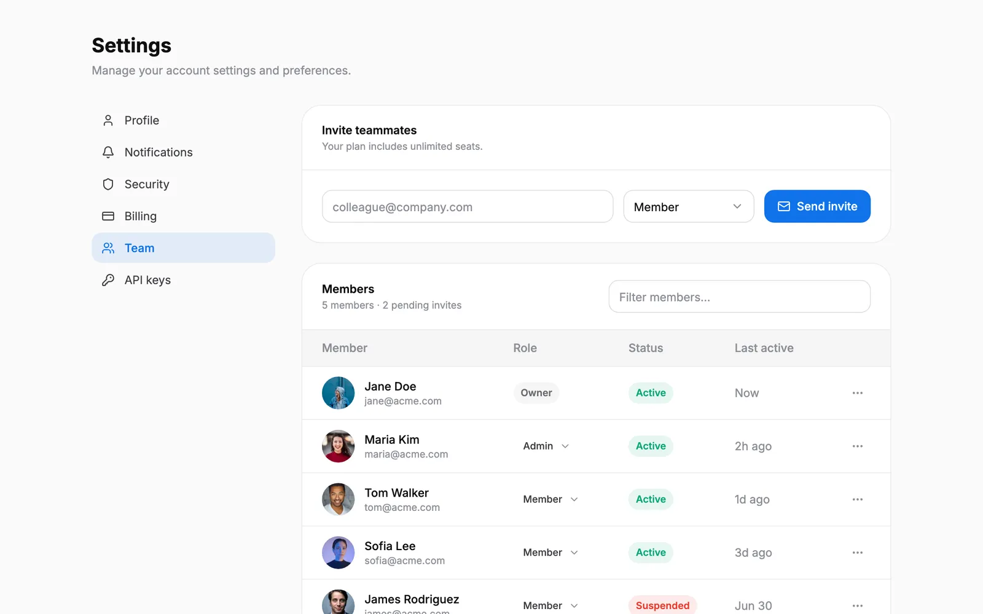Click the envelope icon on Send invite

pos(784,206)
